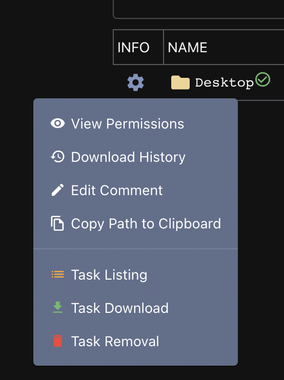Select Copy Path to Clipboard
284x380 pixels.
click(135, 223)
